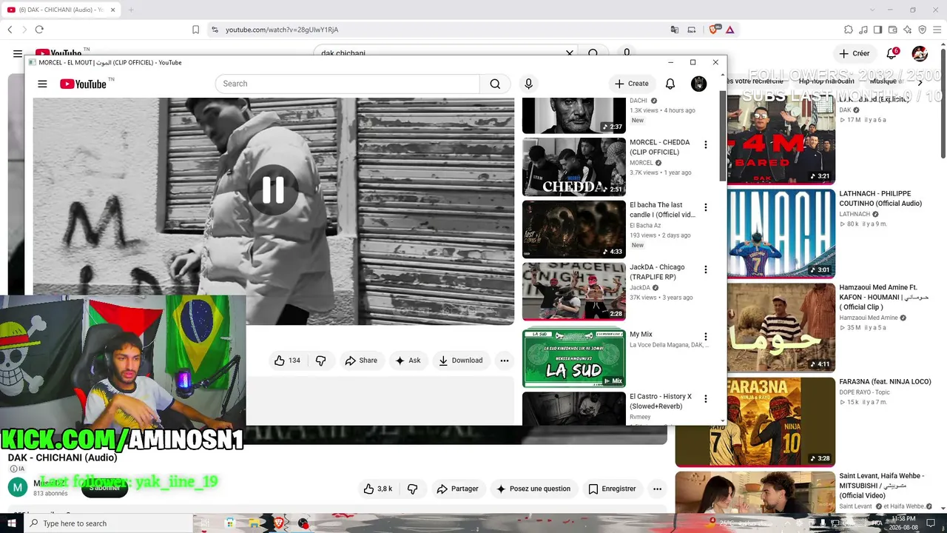Clear the 'dak chichani' search text

pyautogui.click(x=570, y=53)
